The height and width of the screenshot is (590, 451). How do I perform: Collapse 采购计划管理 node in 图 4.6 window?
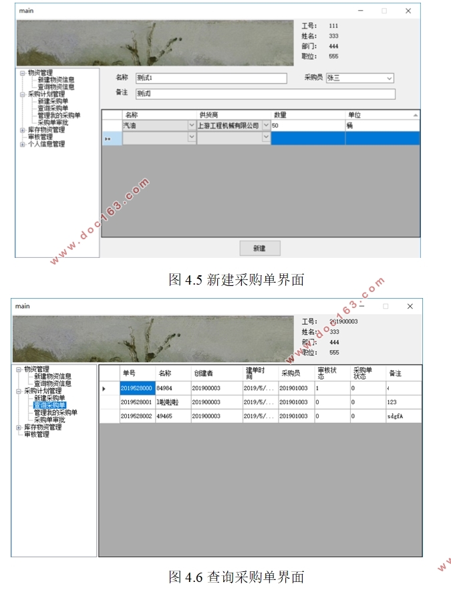coord(19,392)
